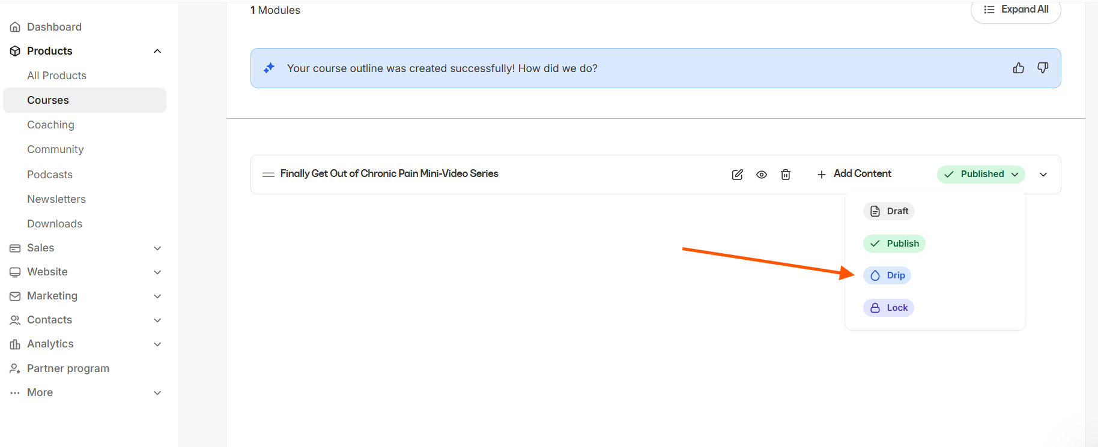The width and height of the screenshot is (1098, 447).
Task: Click the thumbs down feedback icon
Action: point(1043,68)
